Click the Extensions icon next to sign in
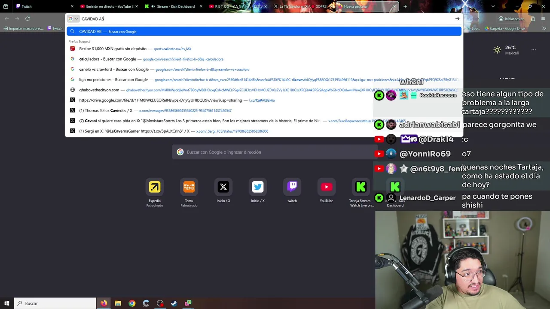The height and width of the screenshot is (309, 550). point(533,19)
